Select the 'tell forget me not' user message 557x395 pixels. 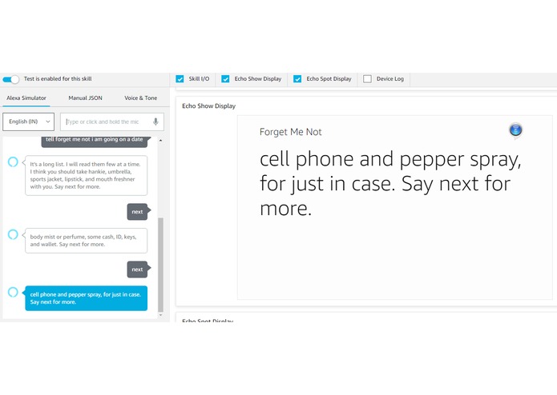pos(95,141)
